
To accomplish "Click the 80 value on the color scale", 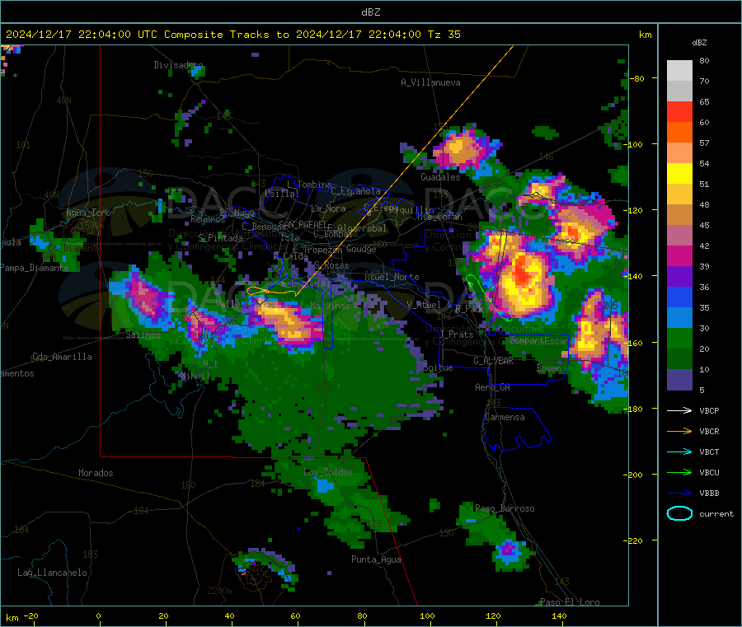I will (704, 60).
